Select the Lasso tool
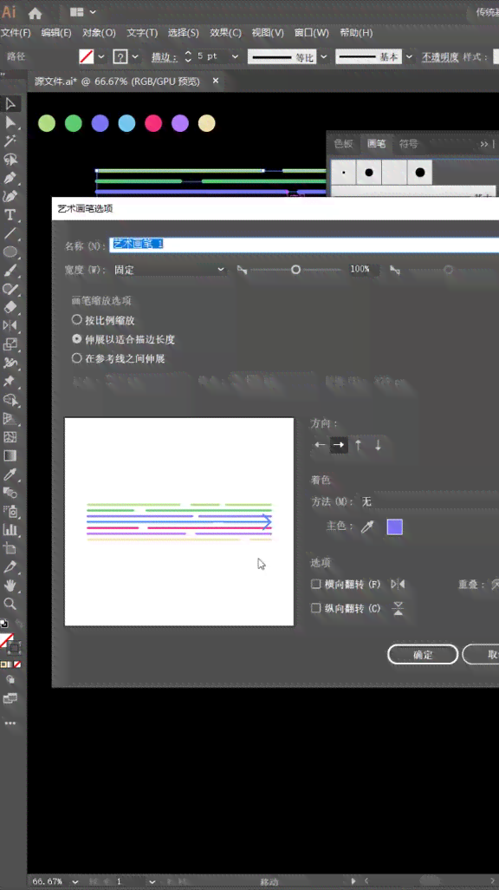The height and width of the screenshot is (890, 499). pos(10,160)
